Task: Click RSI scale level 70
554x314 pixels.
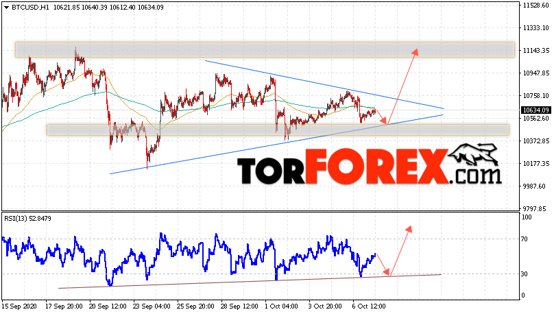Action: [525, 239]
